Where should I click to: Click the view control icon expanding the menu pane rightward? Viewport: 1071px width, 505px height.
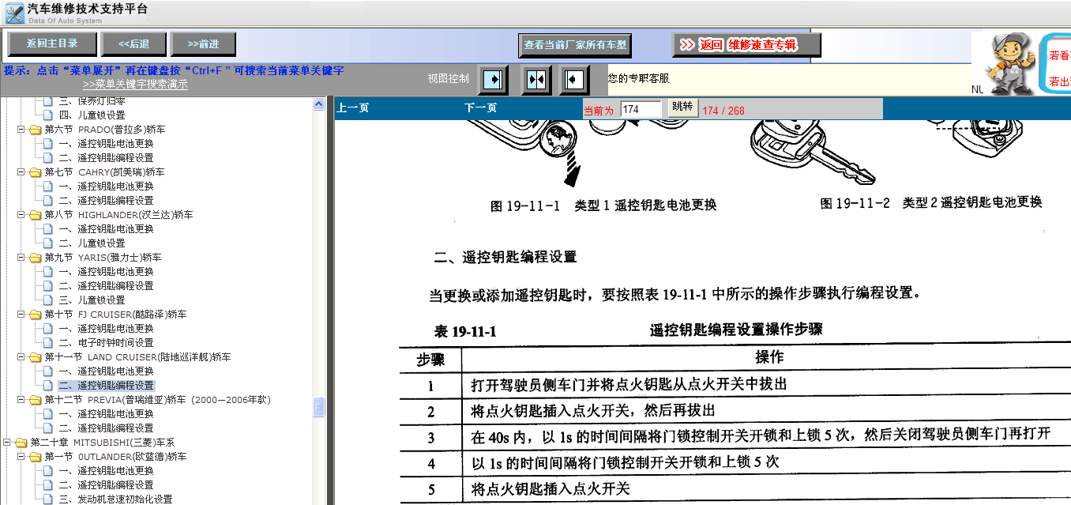(493, 80)
